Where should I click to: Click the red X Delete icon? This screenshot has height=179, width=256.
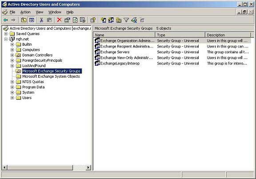(x=59, y=20)
